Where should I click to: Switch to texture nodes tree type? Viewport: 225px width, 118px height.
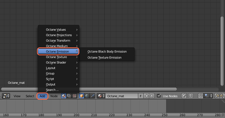[74, 96]
